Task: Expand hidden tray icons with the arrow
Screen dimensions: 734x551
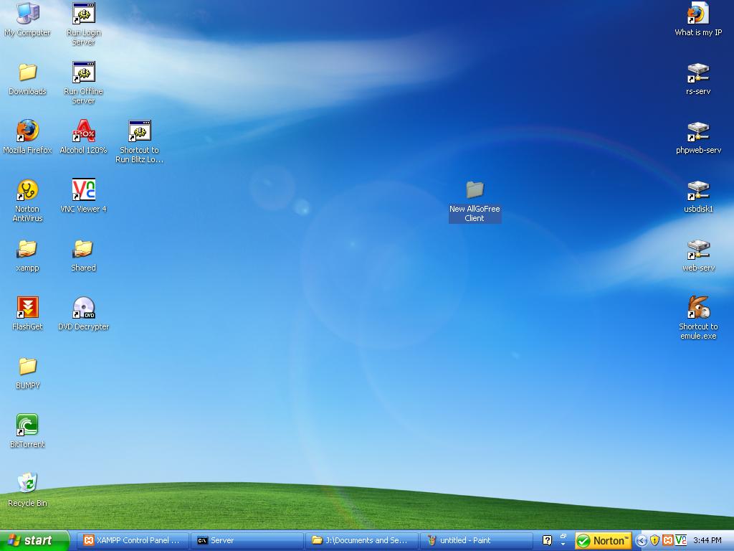Action: coord(642,541)
